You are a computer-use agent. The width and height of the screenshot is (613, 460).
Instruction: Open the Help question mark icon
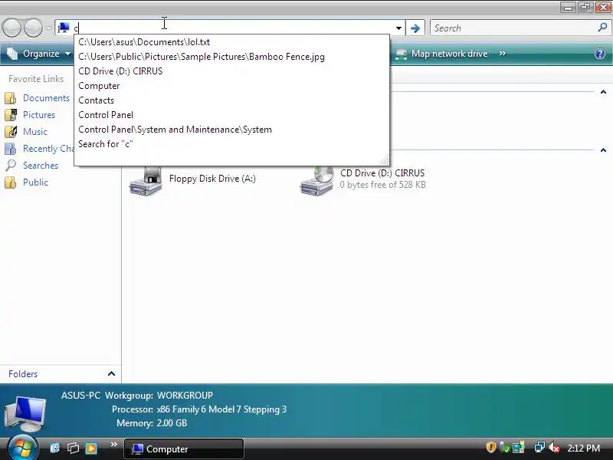pos(600,54)
